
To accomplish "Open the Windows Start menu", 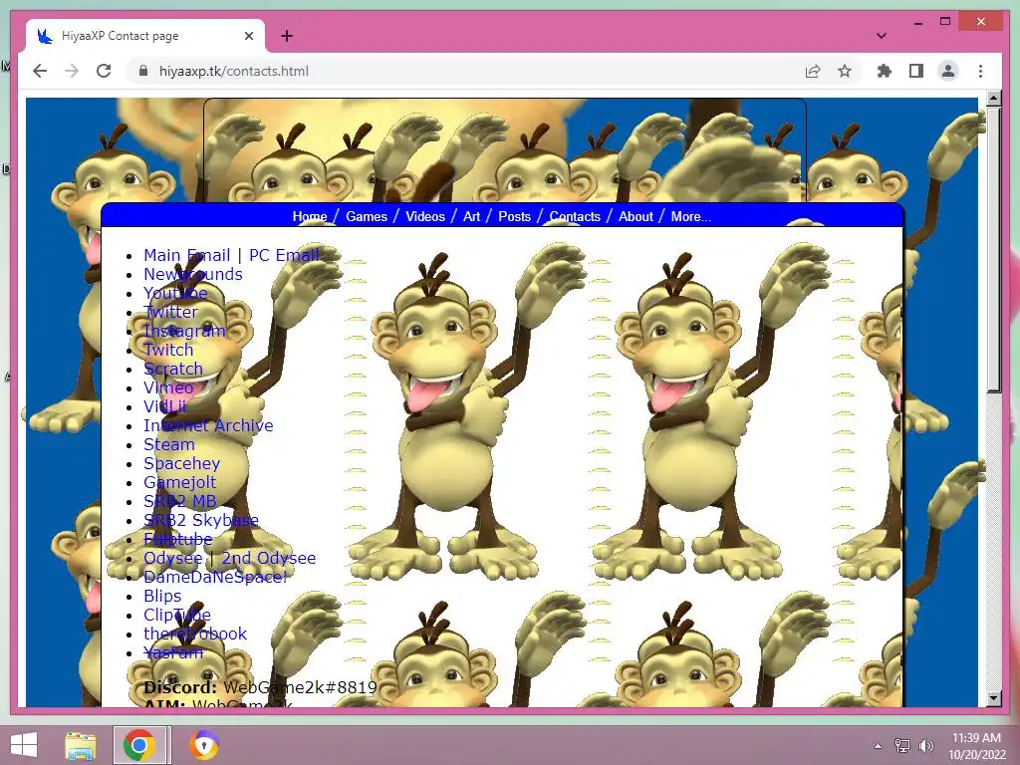I will 24,745.
